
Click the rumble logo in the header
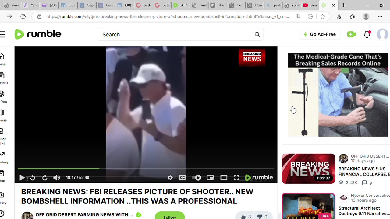tap(38, 34)
